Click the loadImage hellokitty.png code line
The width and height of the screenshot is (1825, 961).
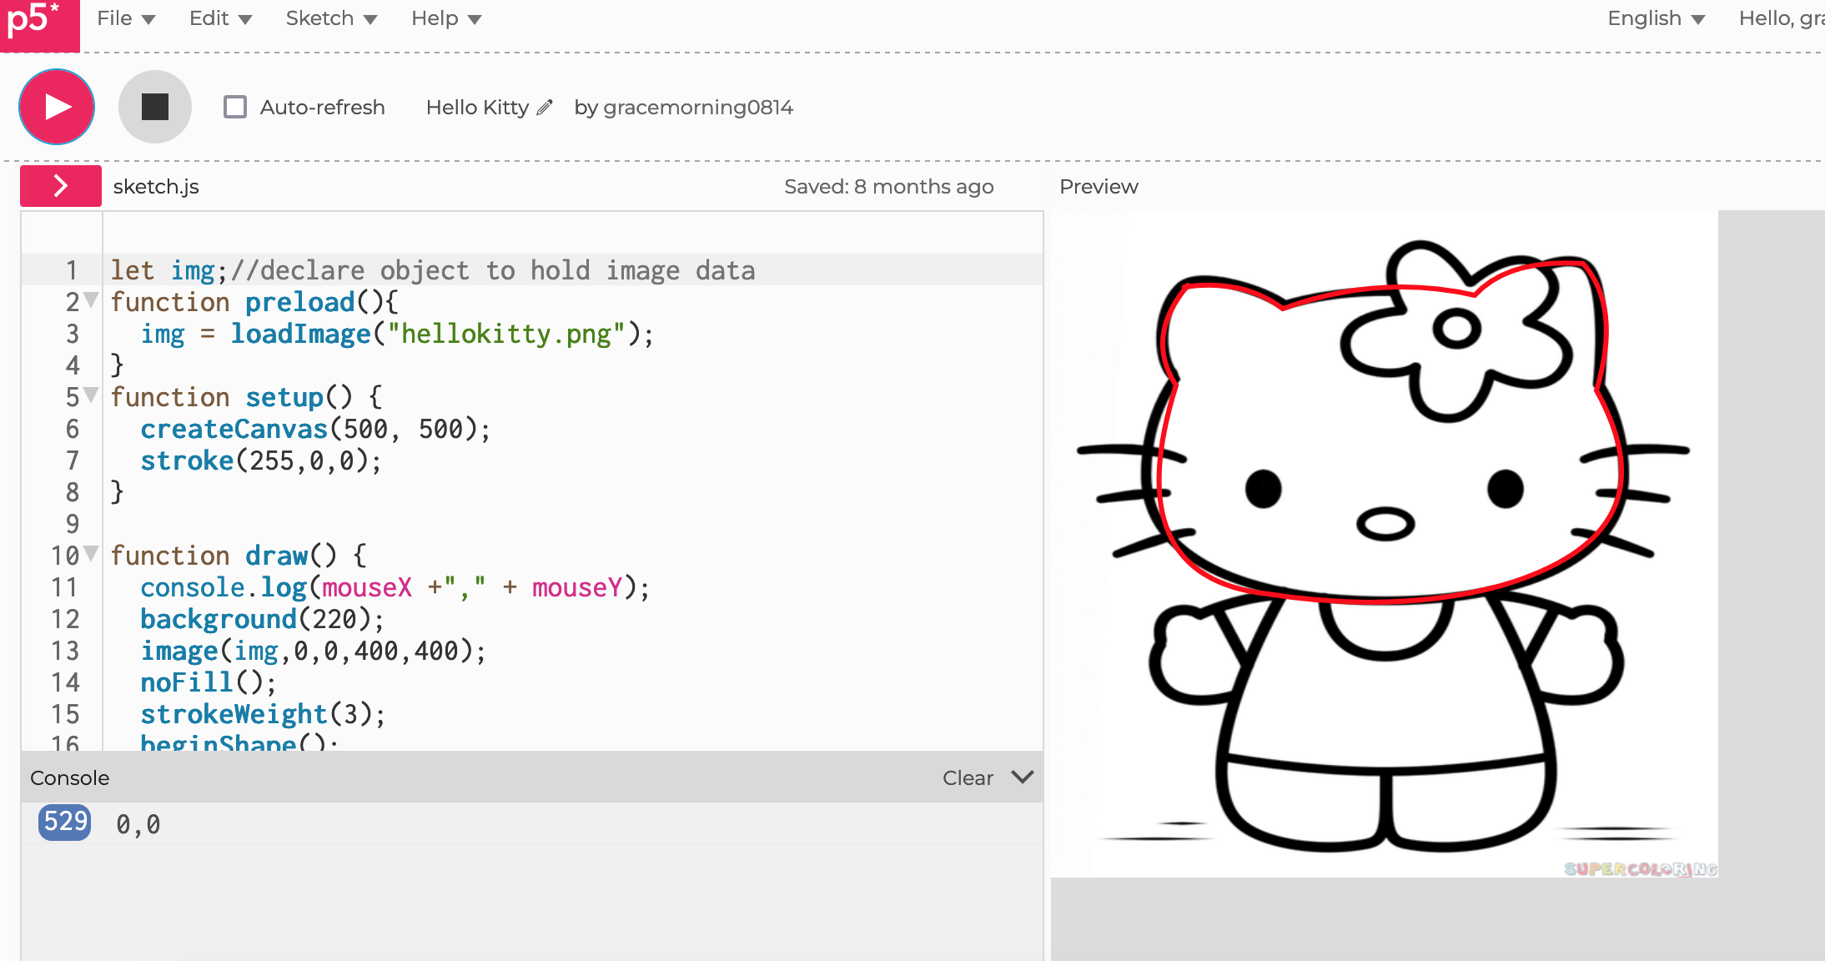397,334
